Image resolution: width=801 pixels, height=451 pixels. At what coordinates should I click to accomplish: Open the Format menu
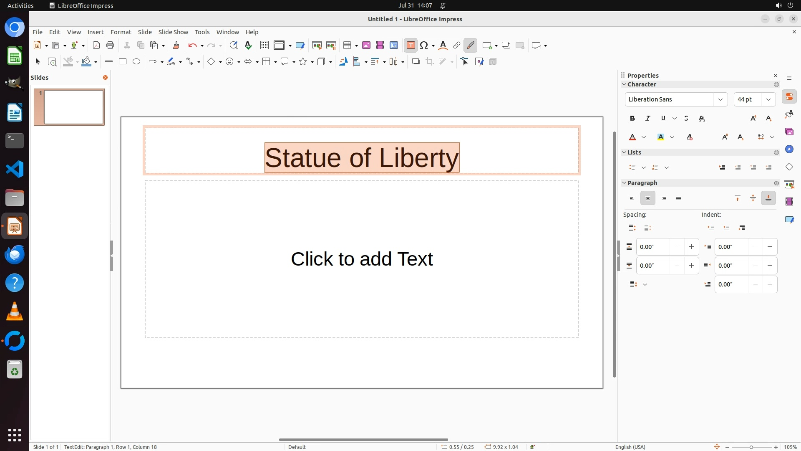tap(121, 32)
